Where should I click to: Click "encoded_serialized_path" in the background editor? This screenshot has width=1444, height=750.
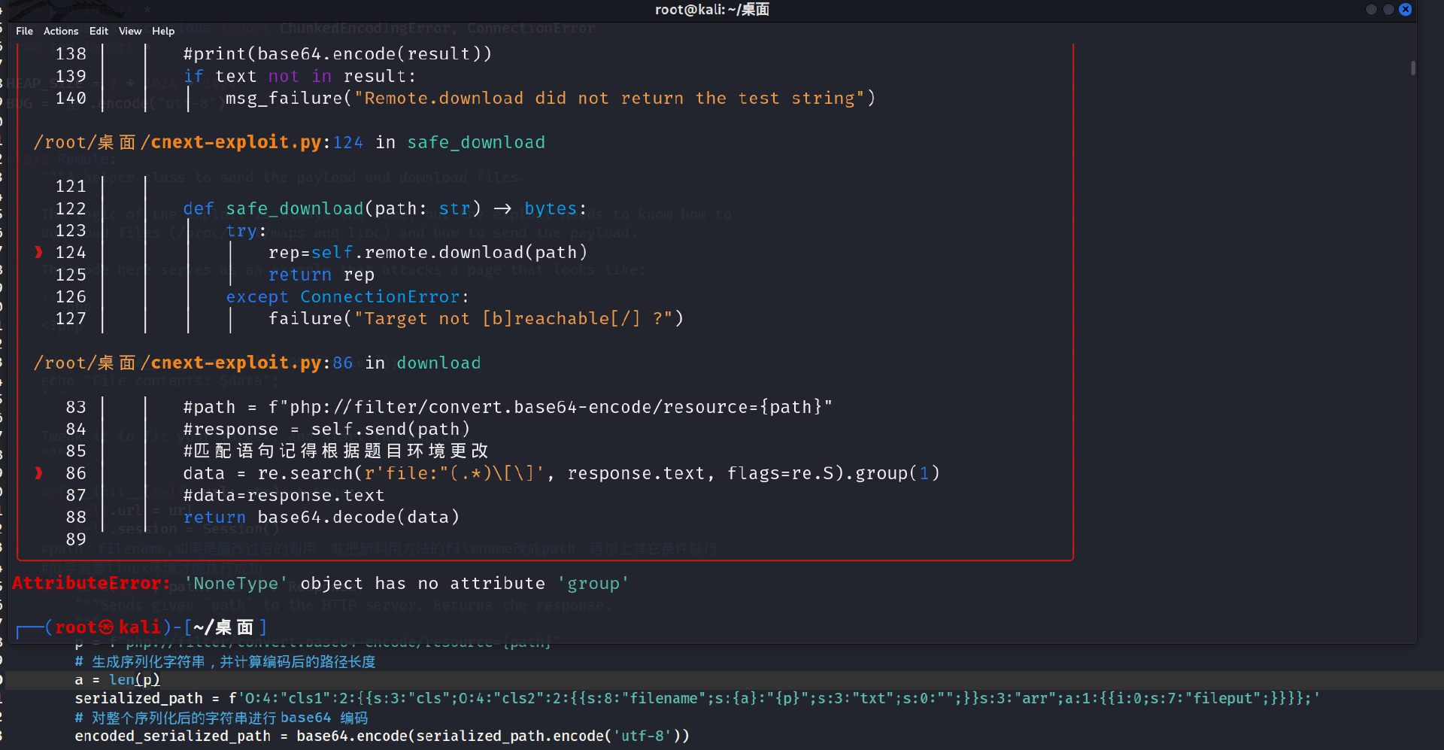(x=172, y=736)
